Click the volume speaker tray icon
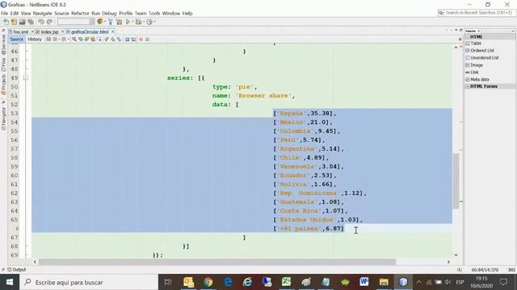 448,282
